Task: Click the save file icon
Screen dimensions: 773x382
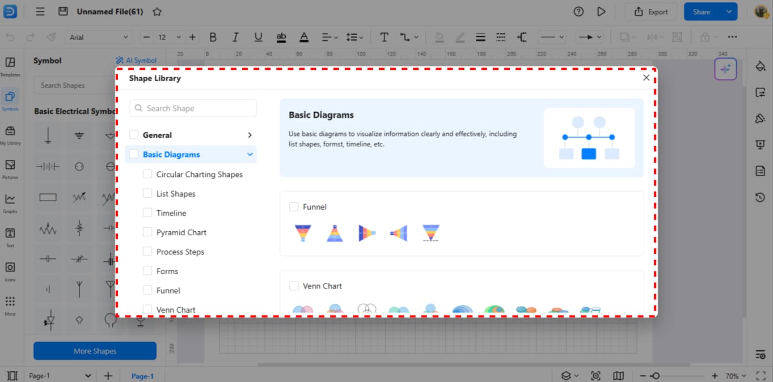Action: click(x=63, y=11)
